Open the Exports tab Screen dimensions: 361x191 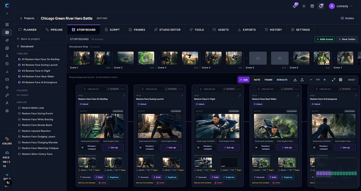[x=247, y=30]
